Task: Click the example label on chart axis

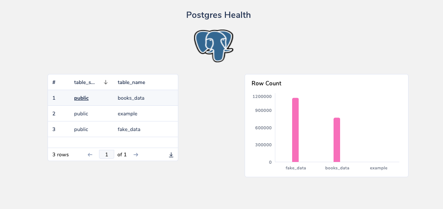Action: point(378,168)
